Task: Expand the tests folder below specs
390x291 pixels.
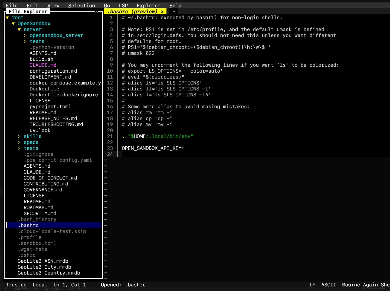Action: pos(19,148)
